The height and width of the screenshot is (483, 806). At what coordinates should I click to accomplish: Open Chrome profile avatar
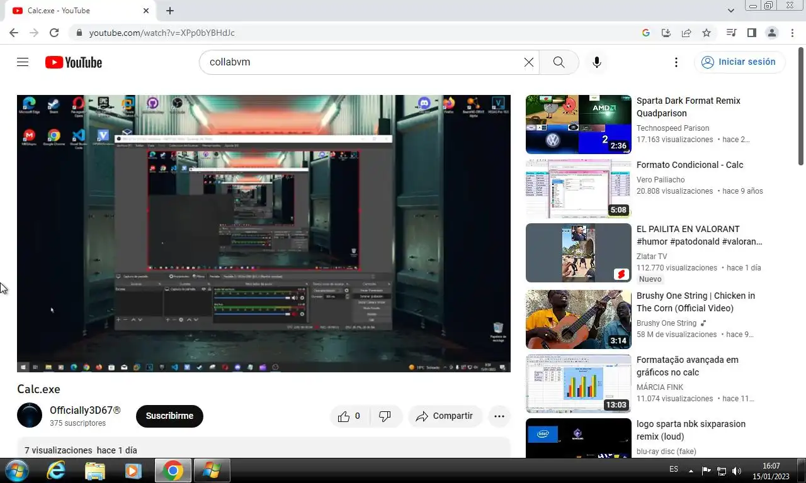[x=771, y=33]
